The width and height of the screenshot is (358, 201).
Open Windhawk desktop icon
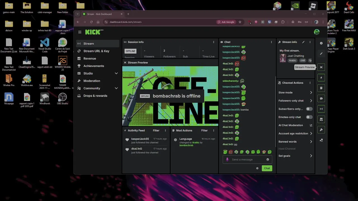point(45,99)
